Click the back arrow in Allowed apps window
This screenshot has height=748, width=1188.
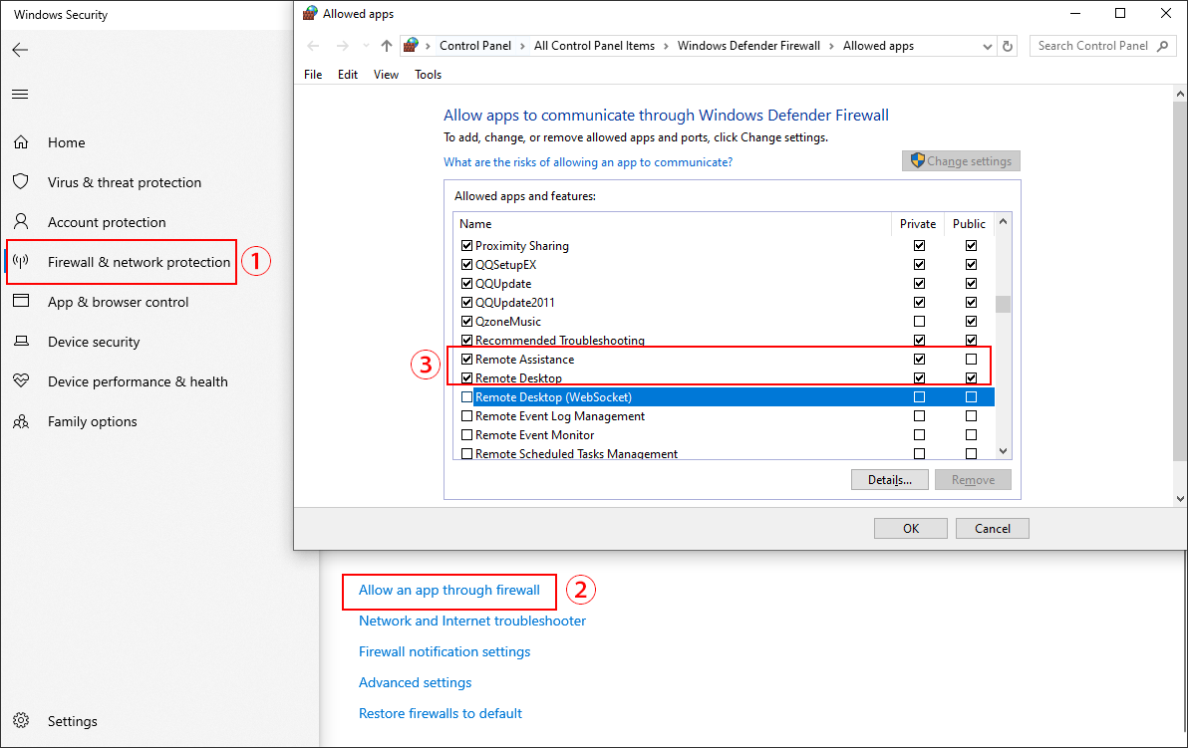click(313, 46)
